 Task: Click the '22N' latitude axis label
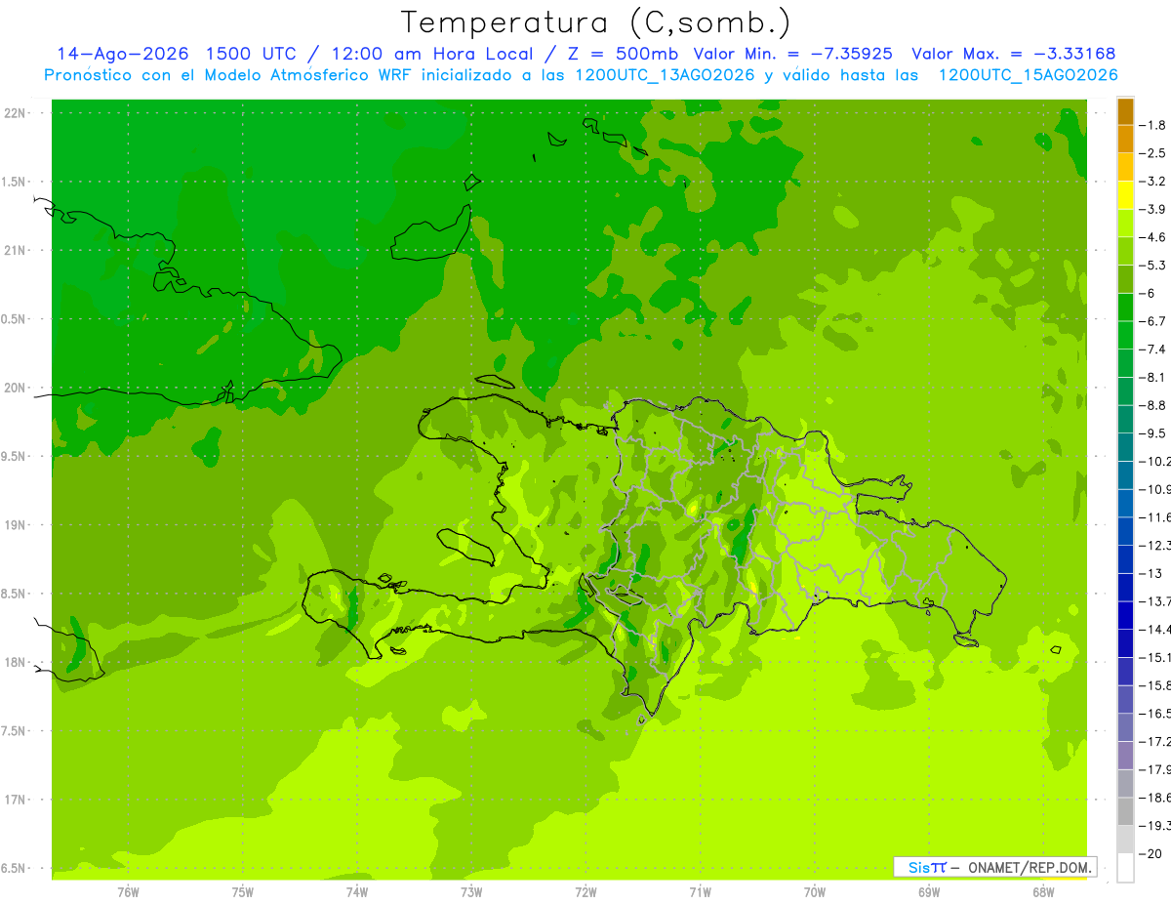pyautogui.click(x=14, y=113)
